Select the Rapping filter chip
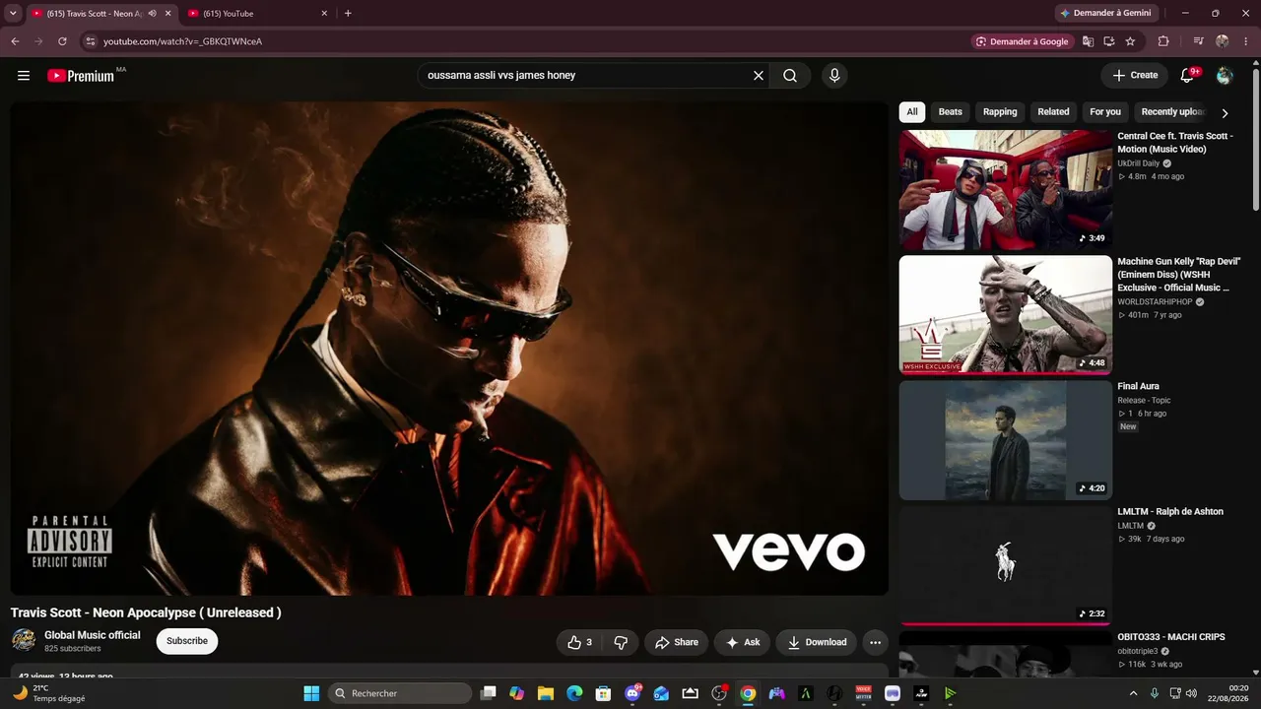Screen dimensions: 1261x709 (x=1000, y=112)
